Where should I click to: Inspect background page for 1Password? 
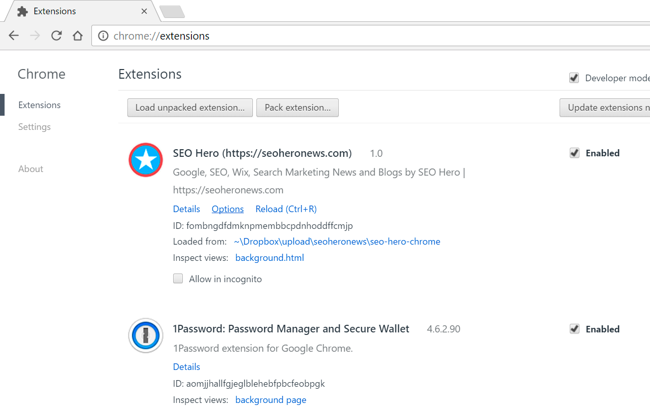pyautogui.click(x=271, y=400)
